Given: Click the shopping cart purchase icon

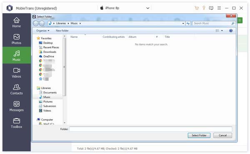Looking at the screenshot, I should coord(197,8).
